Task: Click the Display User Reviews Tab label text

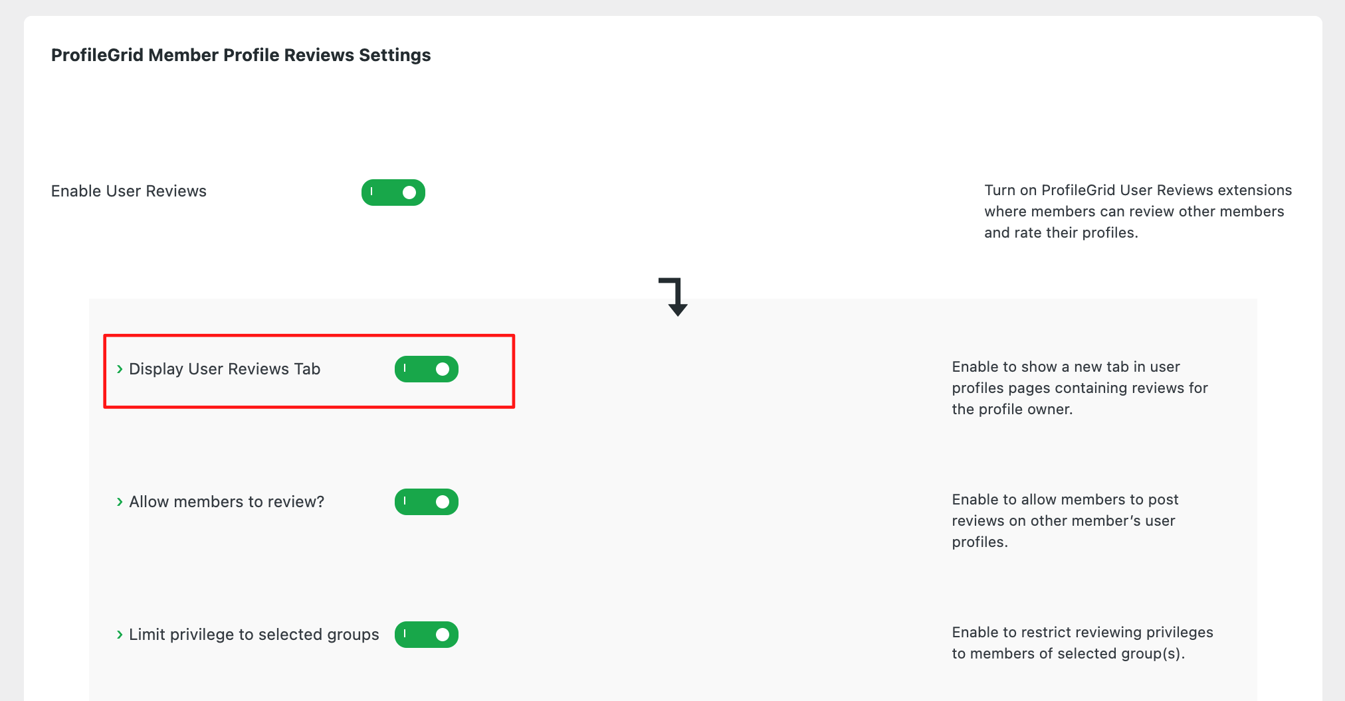Action: 225,369
